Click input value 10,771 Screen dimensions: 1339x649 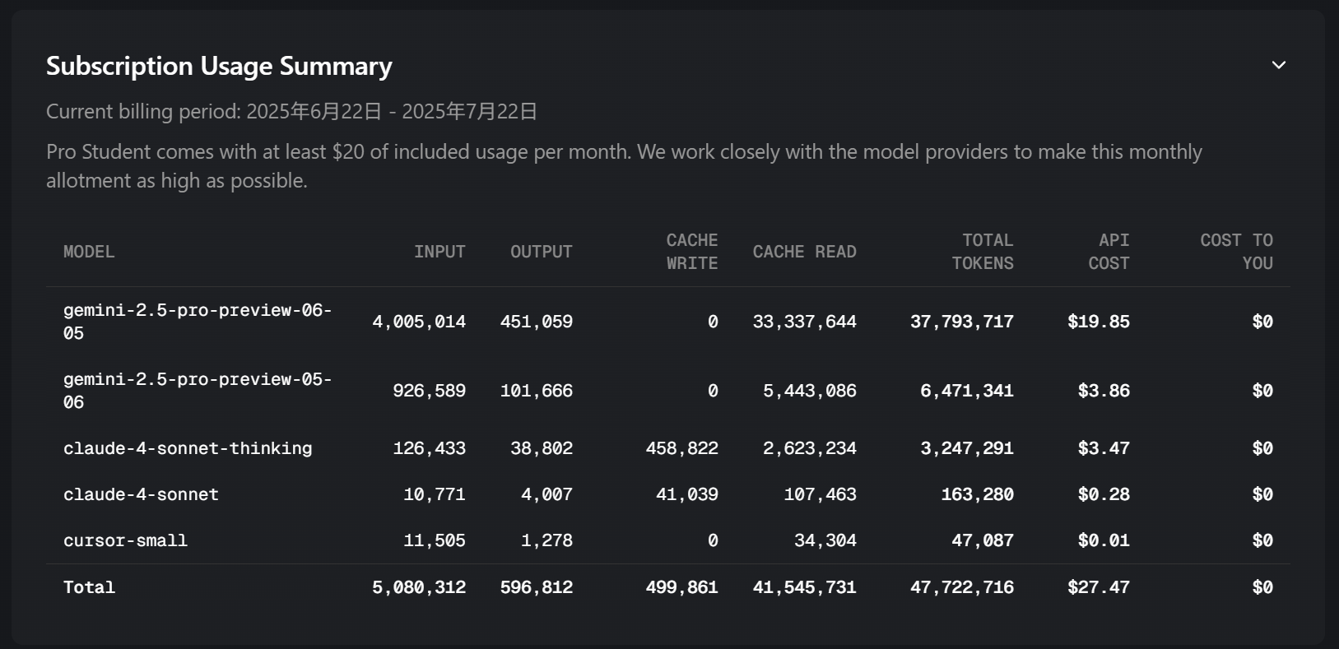[x=435, y=494]
